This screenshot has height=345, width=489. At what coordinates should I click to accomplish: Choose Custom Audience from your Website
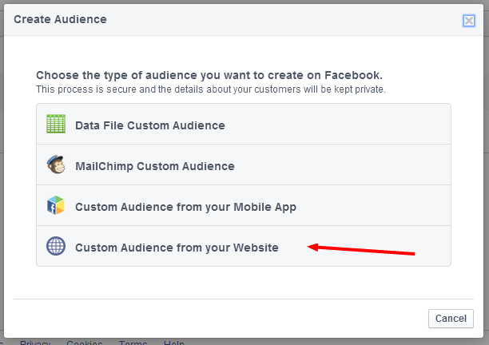coord(244,246)
